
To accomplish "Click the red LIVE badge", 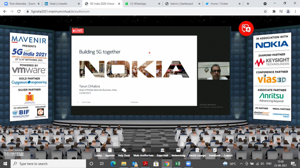I will pyautogui.click(x=77, y=31).
